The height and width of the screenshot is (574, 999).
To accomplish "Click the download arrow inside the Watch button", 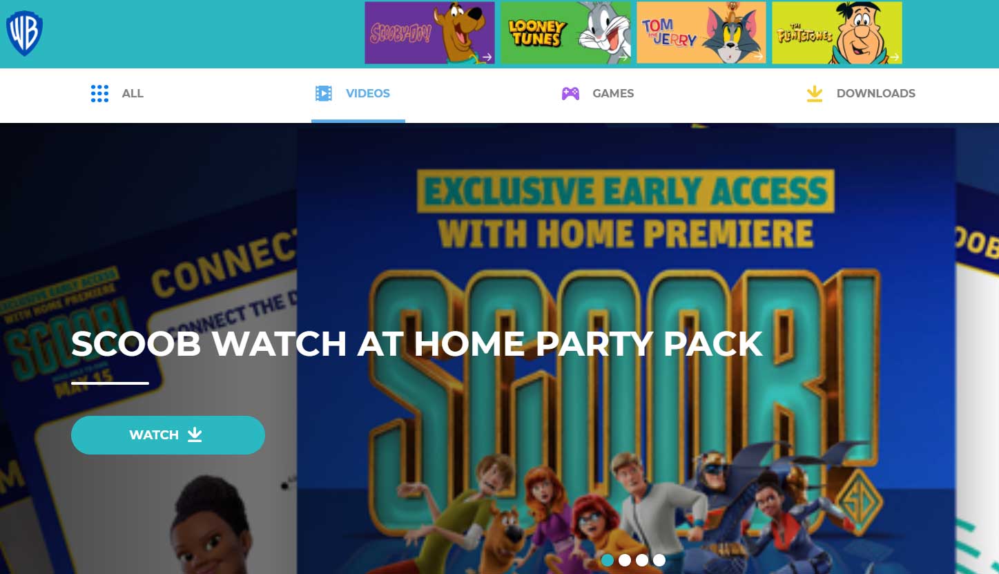I will (195, 434).
